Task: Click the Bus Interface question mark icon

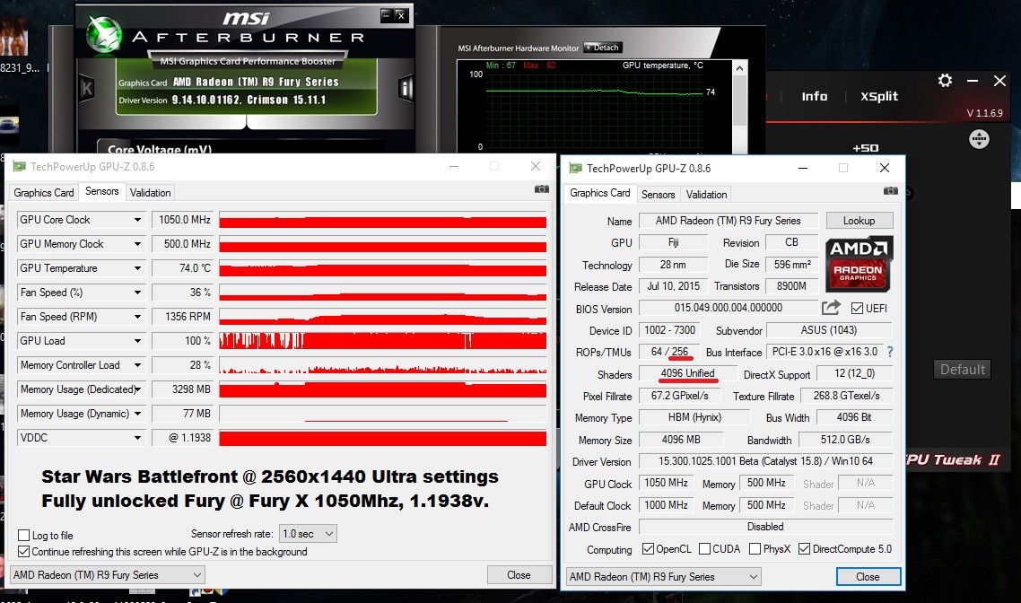Action: pyautogui.click(x=889, y=352)
